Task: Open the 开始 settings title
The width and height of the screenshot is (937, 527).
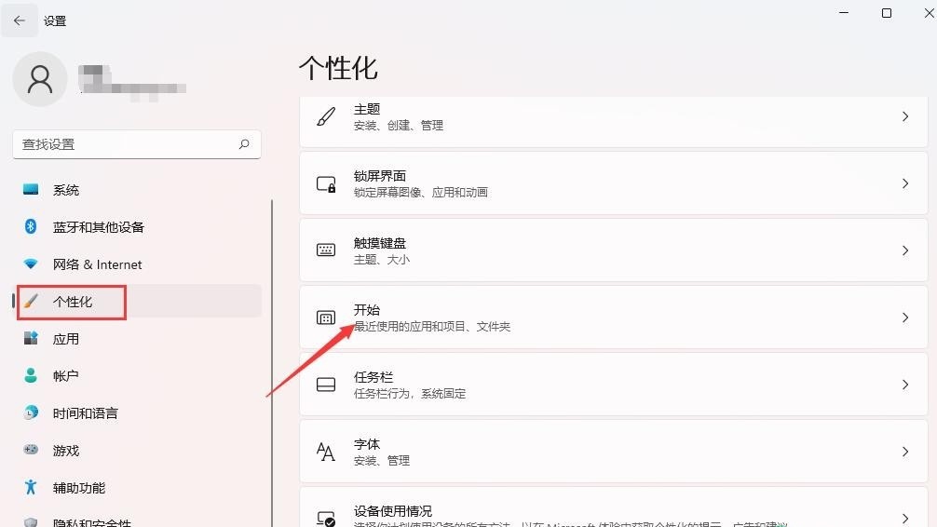Action: click(367, 309)
